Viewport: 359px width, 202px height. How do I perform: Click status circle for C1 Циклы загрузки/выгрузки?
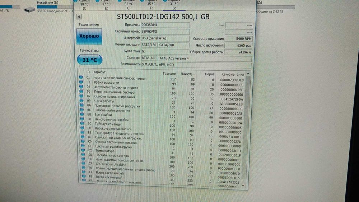(x=83, y=146)
